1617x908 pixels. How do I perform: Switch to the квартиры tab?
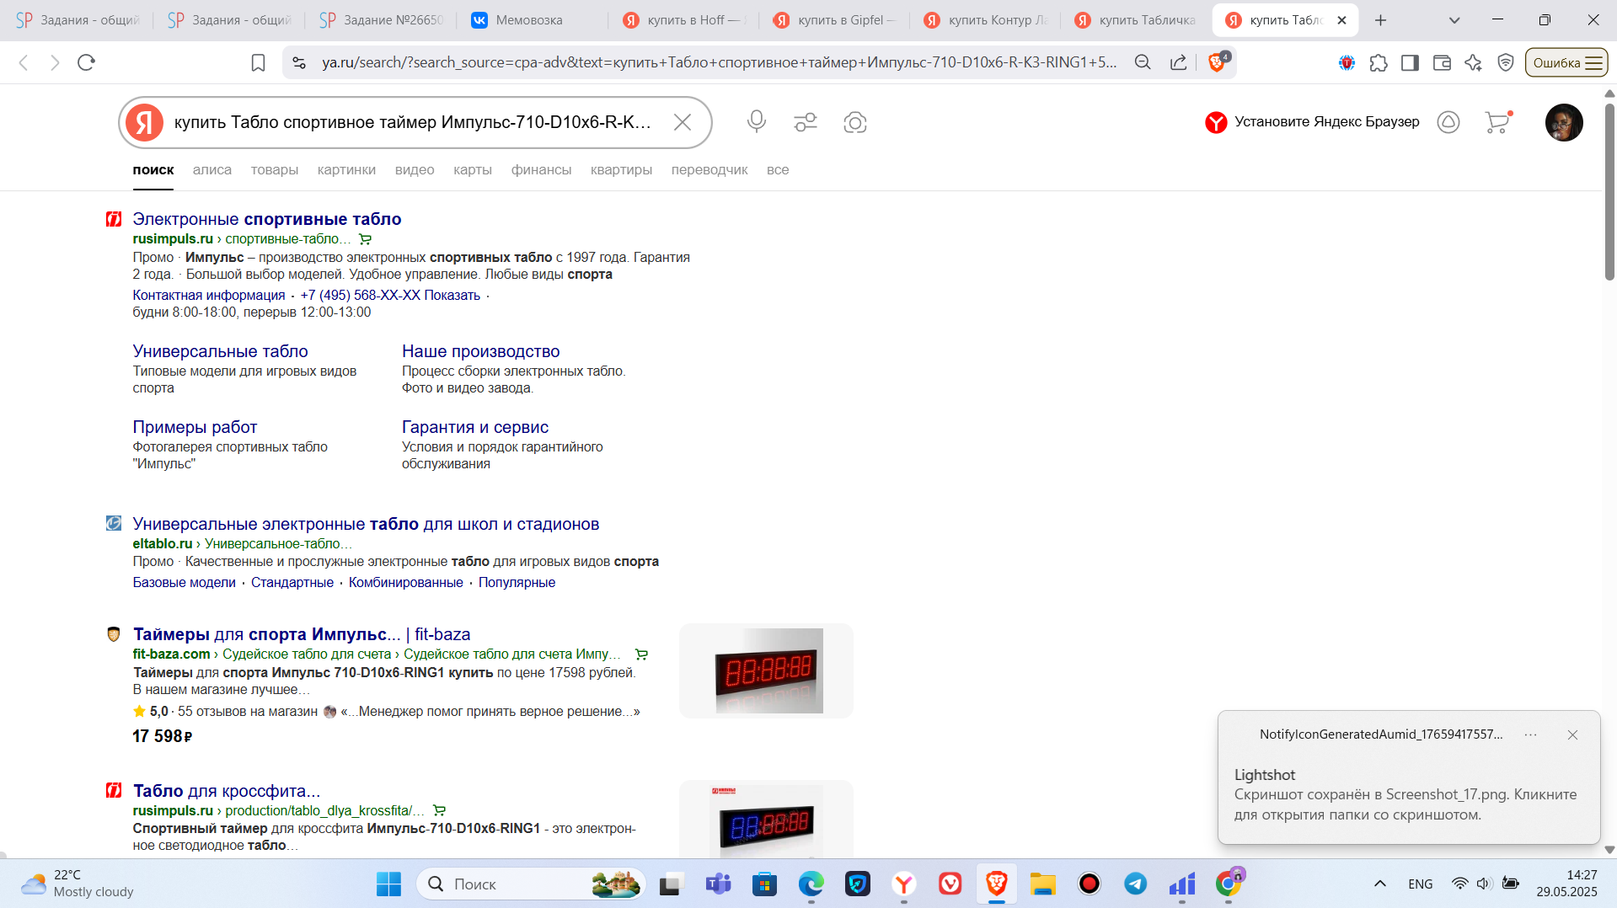pyautogui.click(x=621, y=170)
